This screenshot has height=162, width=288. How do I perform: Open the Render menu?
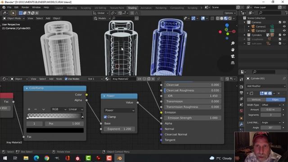point(25,7)
